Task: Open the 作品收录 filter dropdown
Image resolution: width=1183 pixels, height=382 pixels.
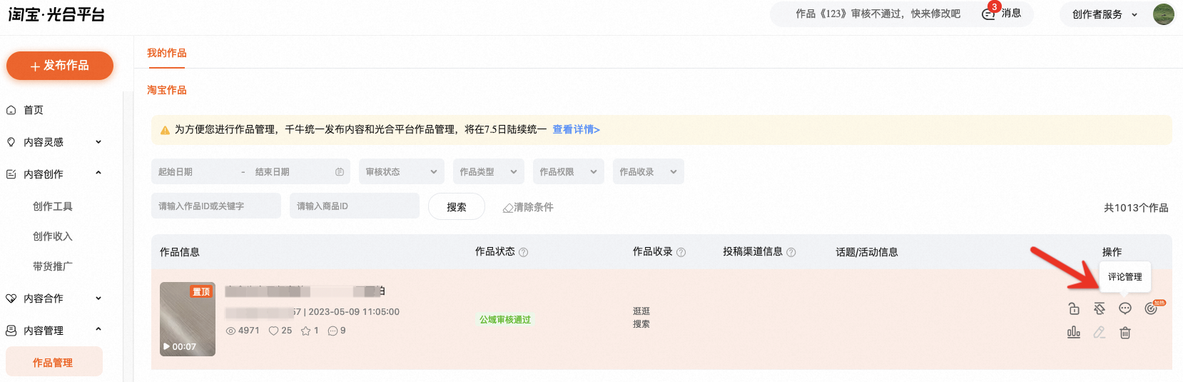Action: pos(649,171)
